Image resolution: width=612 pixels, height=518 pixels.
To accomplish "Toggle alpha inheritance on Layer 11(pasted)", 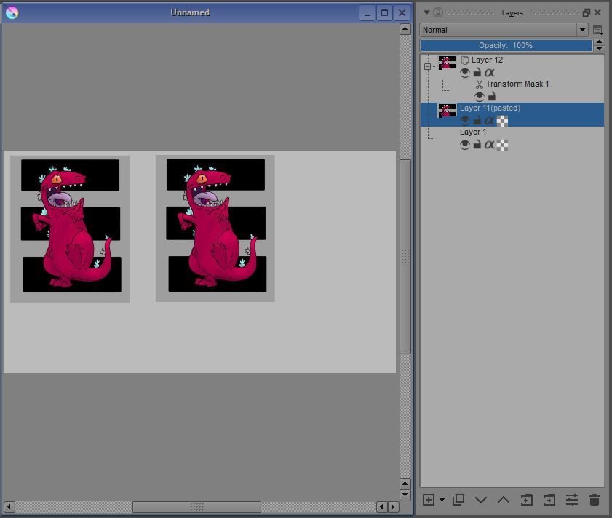I will point(489,121).
